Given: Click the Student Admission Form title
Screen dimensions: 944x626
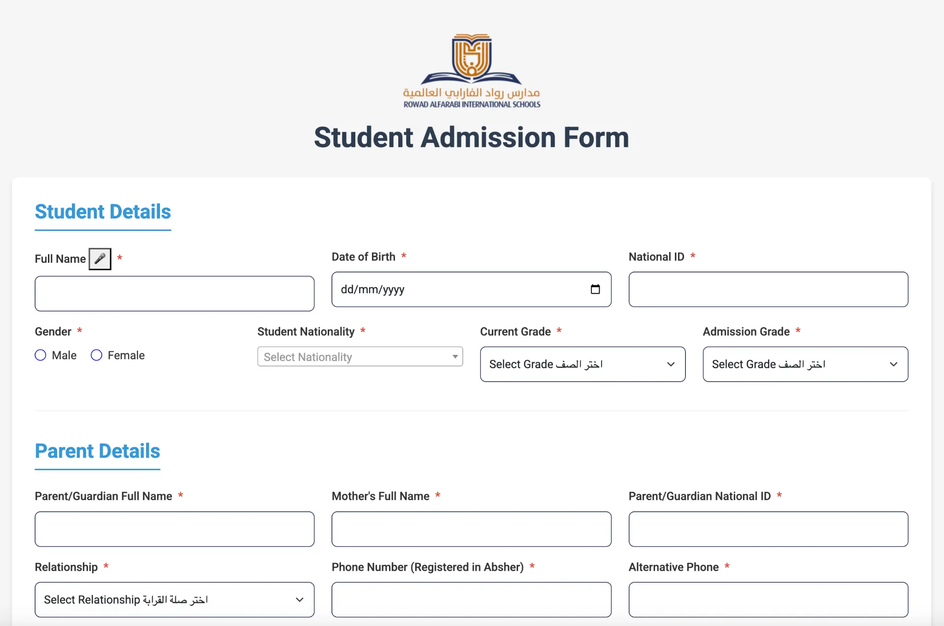Looking at the screenshot, I should (471, 137).
